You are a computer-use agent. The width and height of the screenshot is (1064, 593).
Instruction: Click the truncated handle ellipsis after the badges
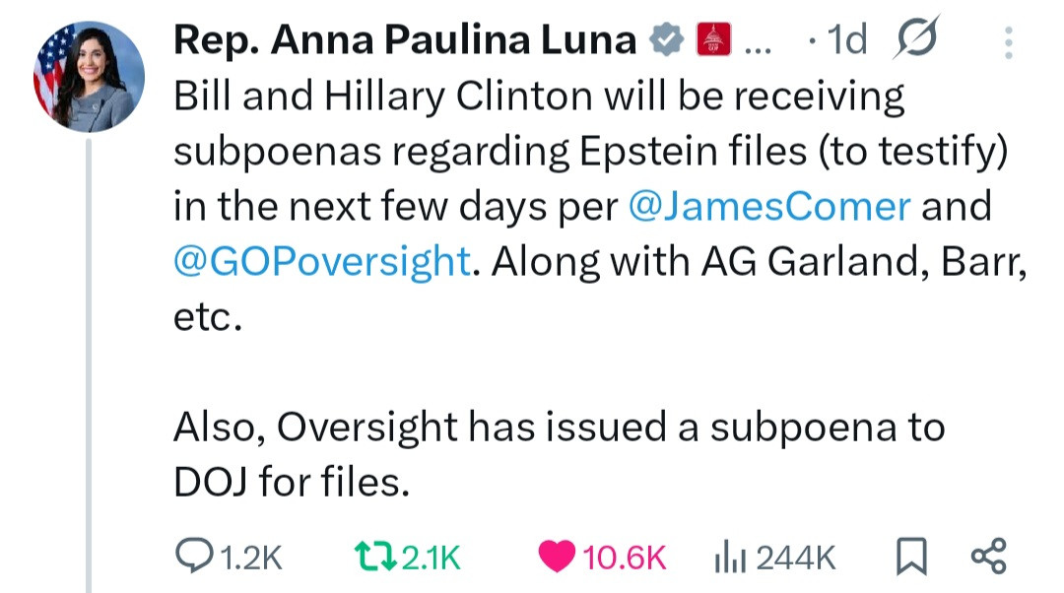[x=757, y=41]
